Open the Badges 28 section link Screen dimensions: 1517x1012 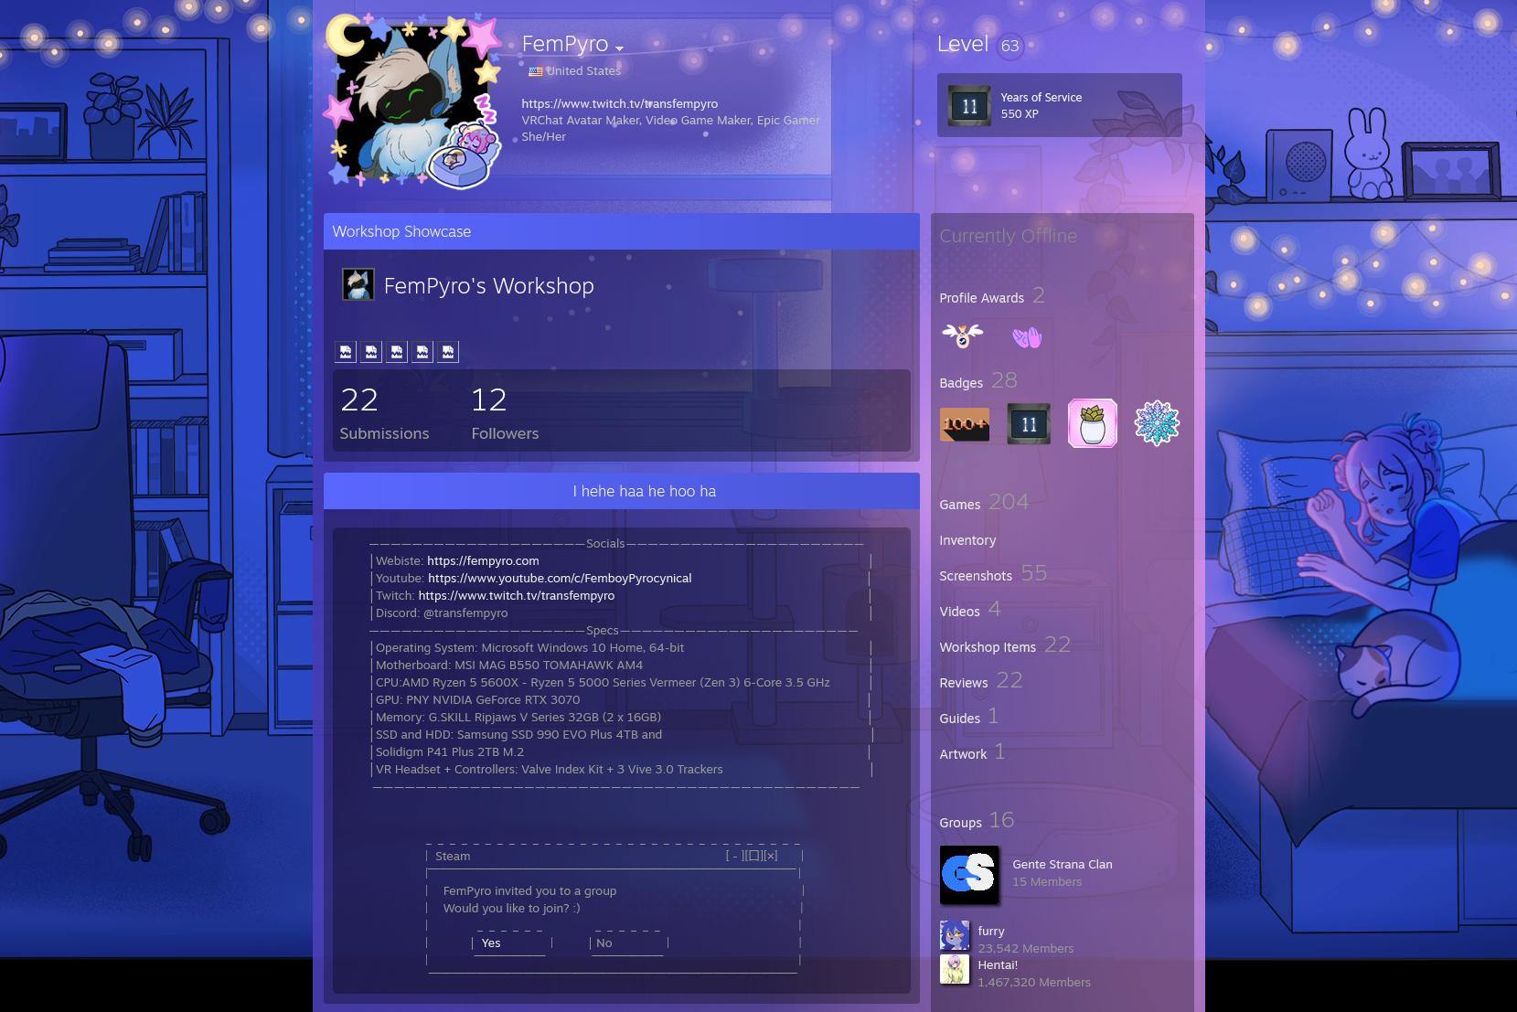[978, 381]
